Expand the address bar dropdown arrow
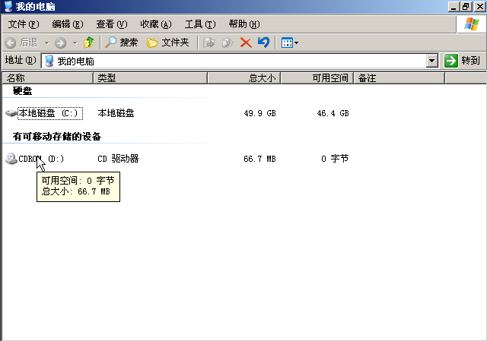 (432, 61)
